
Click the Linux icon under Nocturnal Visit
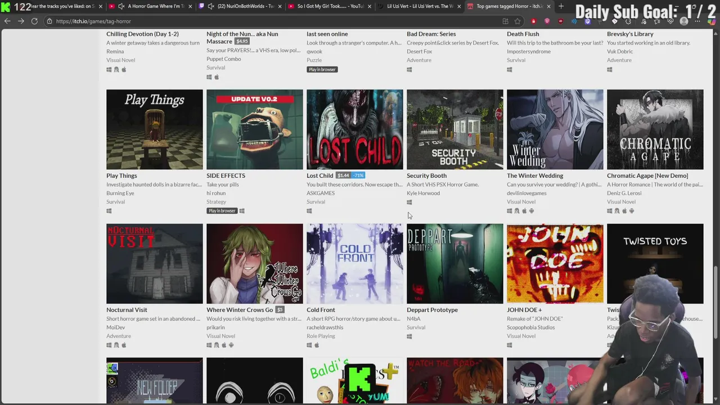(116, 345)
